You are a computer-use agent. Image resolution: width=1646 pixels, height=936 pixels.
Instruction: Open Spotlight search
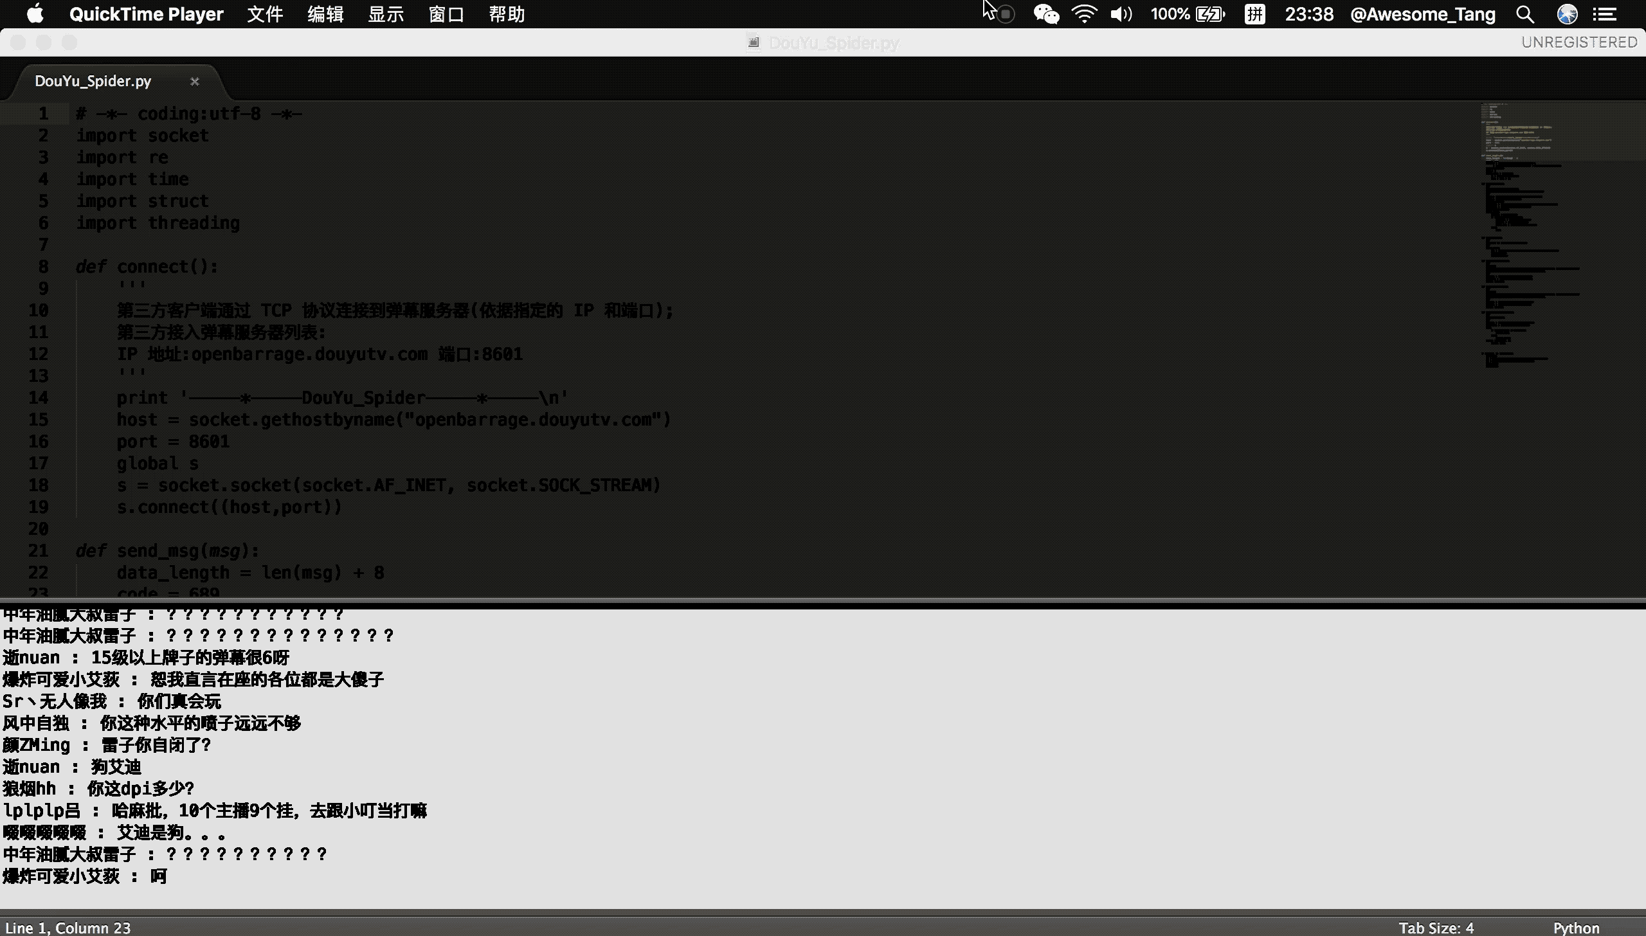tap(1525, 14)
